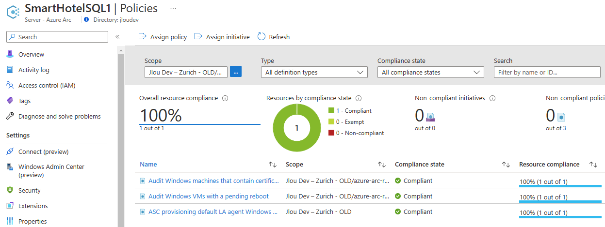Click the Connect (preview) icon
This screenshot has width=605, height=227.
point(10,151)
